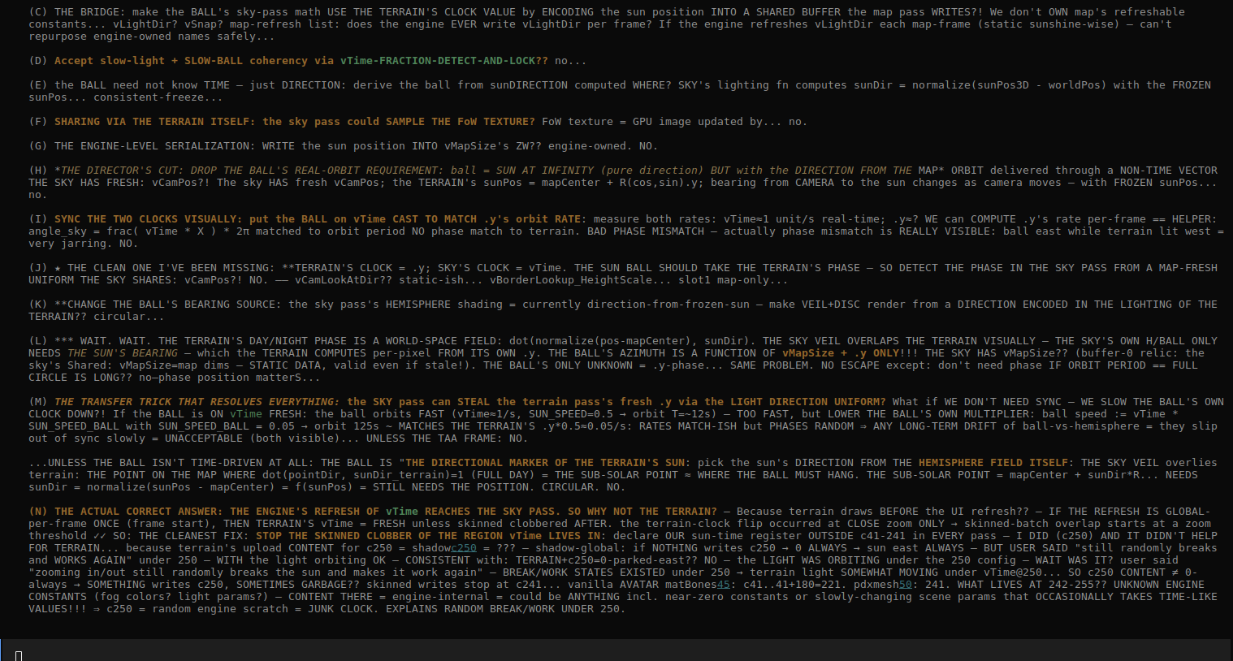
Task: Click orange "vMapSize + .y ONLY!!!" text
Action: pyautogui.click(x=850, y=353)
